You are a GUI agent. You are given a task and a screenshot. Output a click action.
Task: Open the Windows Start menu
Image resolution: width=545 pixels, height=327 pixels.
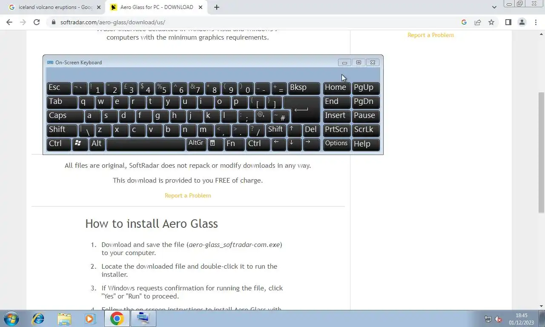click(11, 318)
